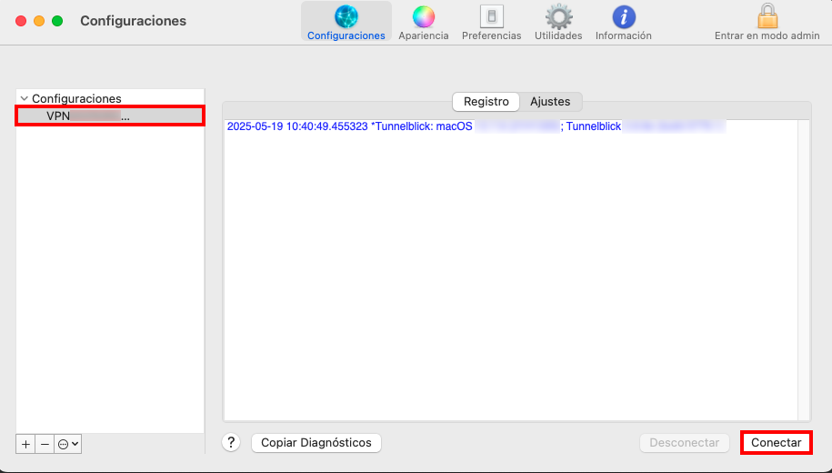Select the VPN configuration row
Viewport: 832px width, 473px height.
(110, 116)
